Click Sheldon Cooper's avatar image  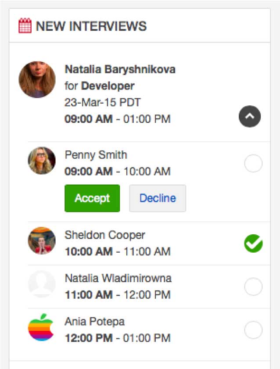click(x=42, y=240)
